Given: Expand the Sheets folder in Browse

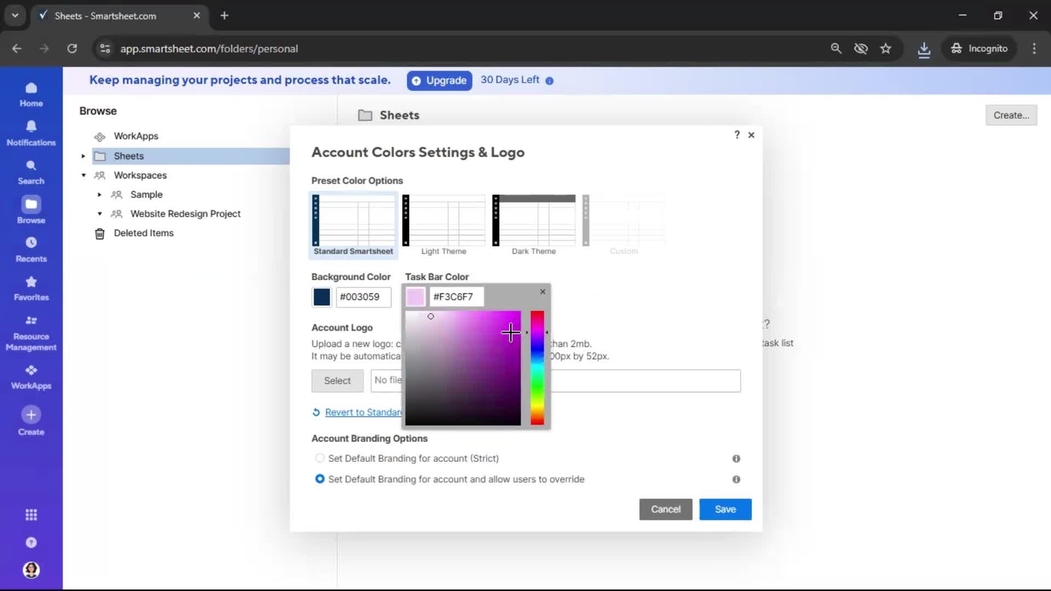Looking at the screenshot, I should (82, 156).
